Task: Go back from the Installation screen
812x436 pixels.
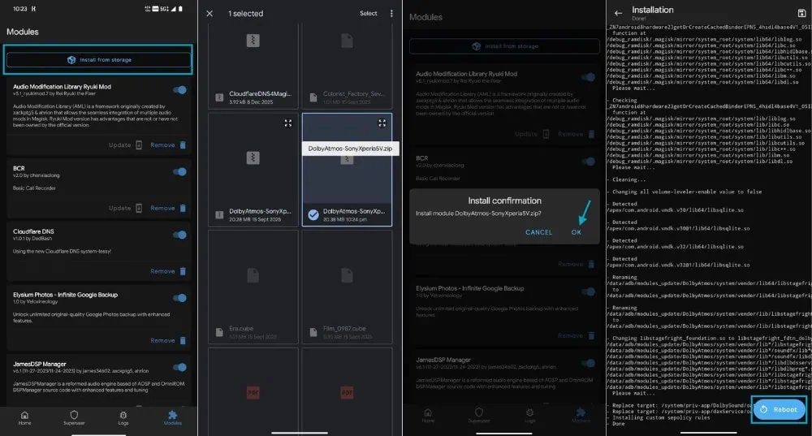Action: click(618, 13)
